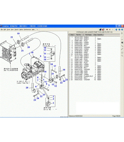Image resolution: width=124 pixels, height=142 pixels.
Task: Click the toolbar icon beside the books icon
Action: click(x=103, y=30)
